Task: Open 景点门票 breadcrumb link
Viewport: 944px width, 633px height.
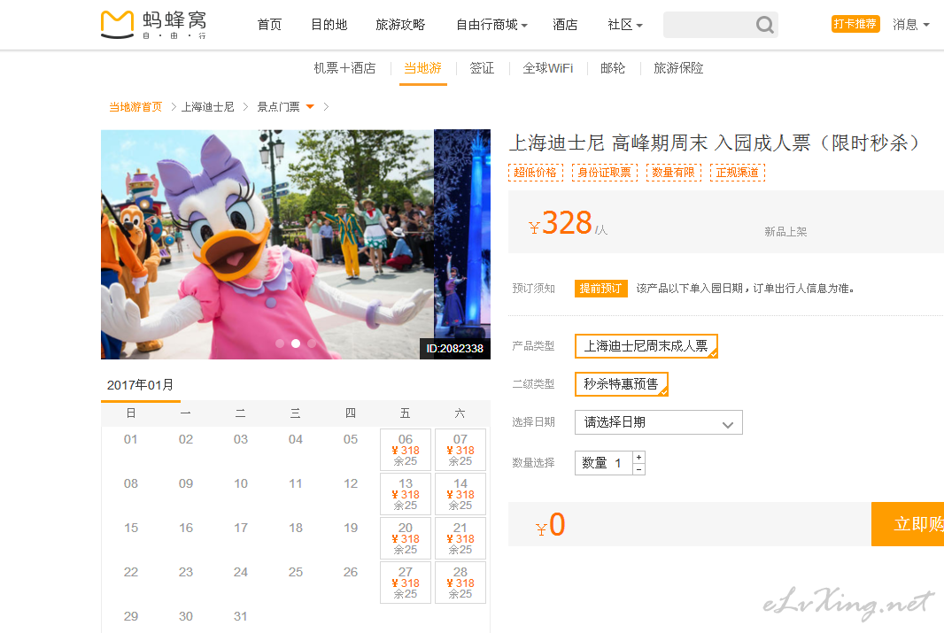Action: coord(278,107)
